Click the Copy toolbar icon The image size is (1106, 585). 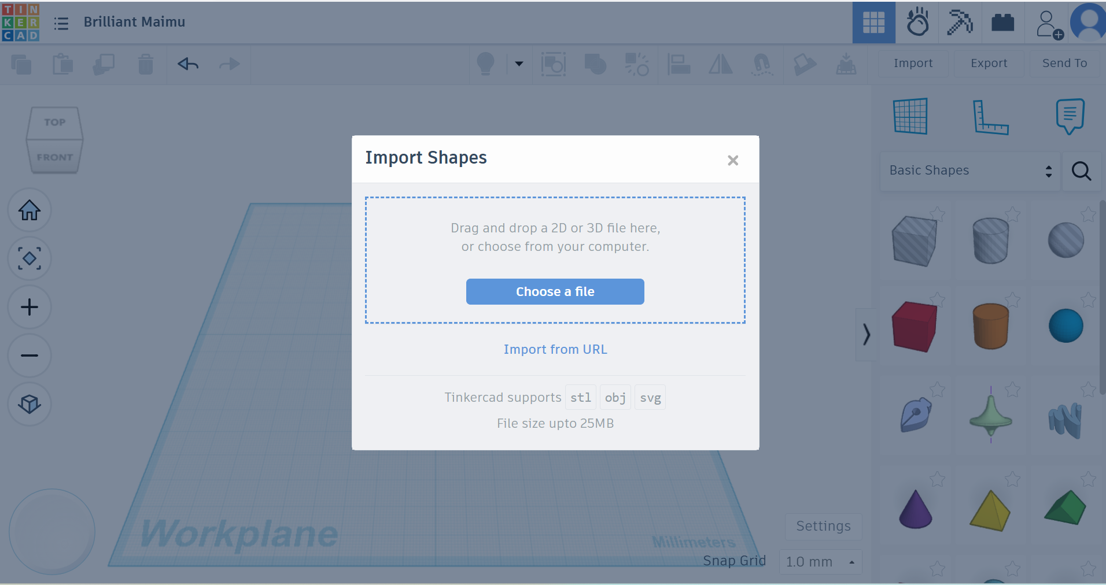tap(21, 64)
